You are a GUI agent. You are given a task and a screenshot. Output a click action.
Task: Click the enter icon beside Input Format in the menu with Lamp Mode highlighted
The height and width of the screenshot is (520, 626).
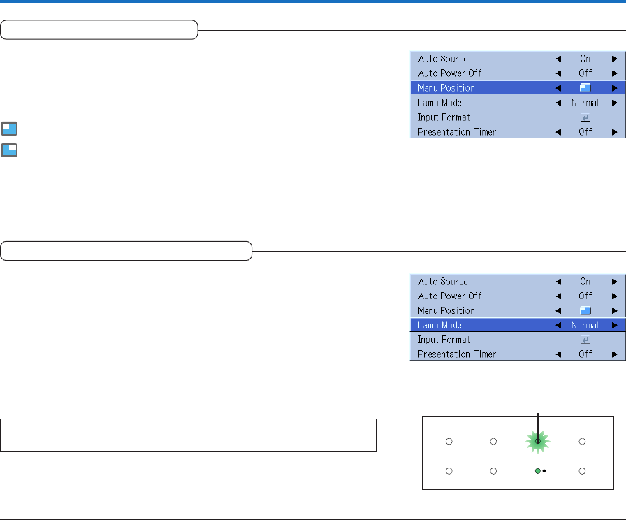pyautogui.click(x=585, y=340)
